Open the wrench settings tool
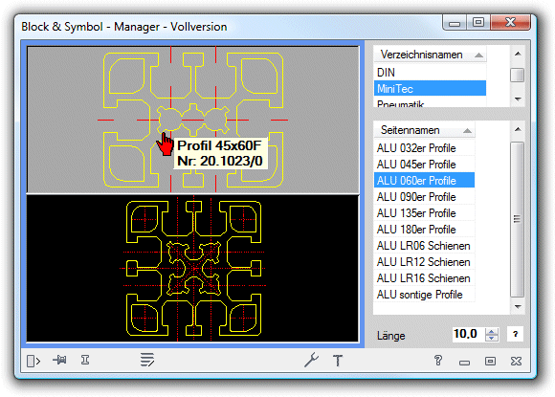Image resolution: width=555 pixels, height=397 pixels. 312,360
